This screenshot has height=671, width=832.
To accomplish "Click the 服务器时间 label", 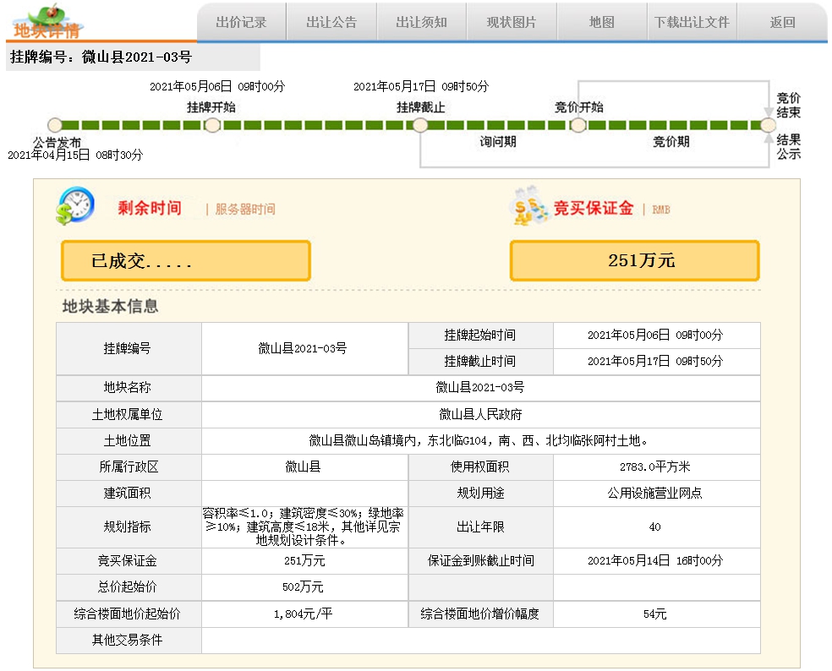I will (245, 209).
